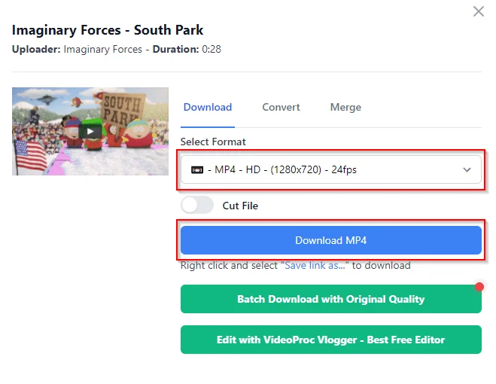Click the video cassette format icon
The image size is (496, 384).
point(197,170)
